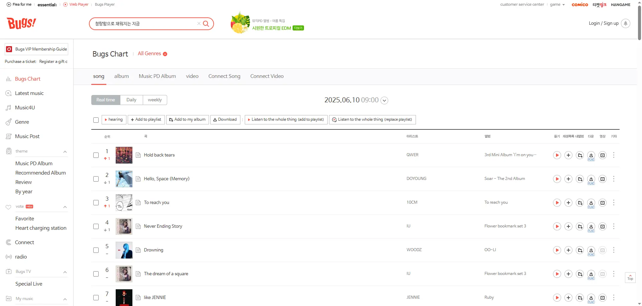This screenshot has width=642, height=306.
Task: Click the page vertical scrollbar
Action: click(639, 23)
